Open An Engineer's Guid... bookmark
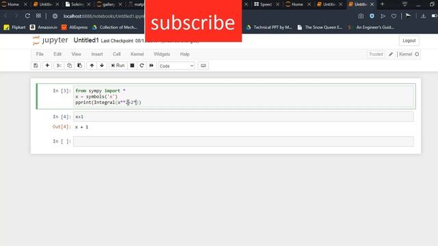 click(x=370, y=27)
